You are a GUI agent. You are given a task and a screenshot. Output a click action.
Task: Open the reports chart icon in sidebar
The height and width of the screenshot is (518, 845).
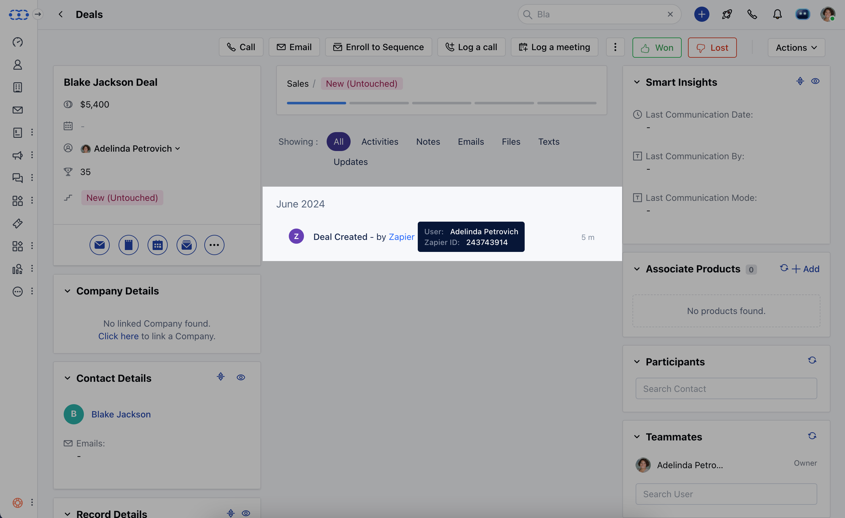[17, 269]
